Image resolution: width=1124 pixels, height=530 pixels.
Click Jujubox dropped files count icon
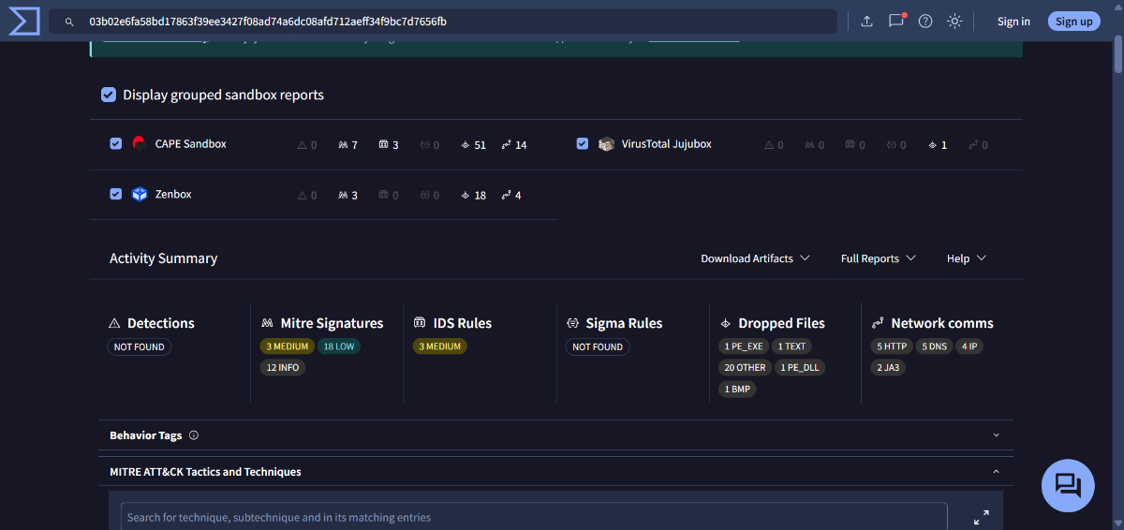pos(932,145)
